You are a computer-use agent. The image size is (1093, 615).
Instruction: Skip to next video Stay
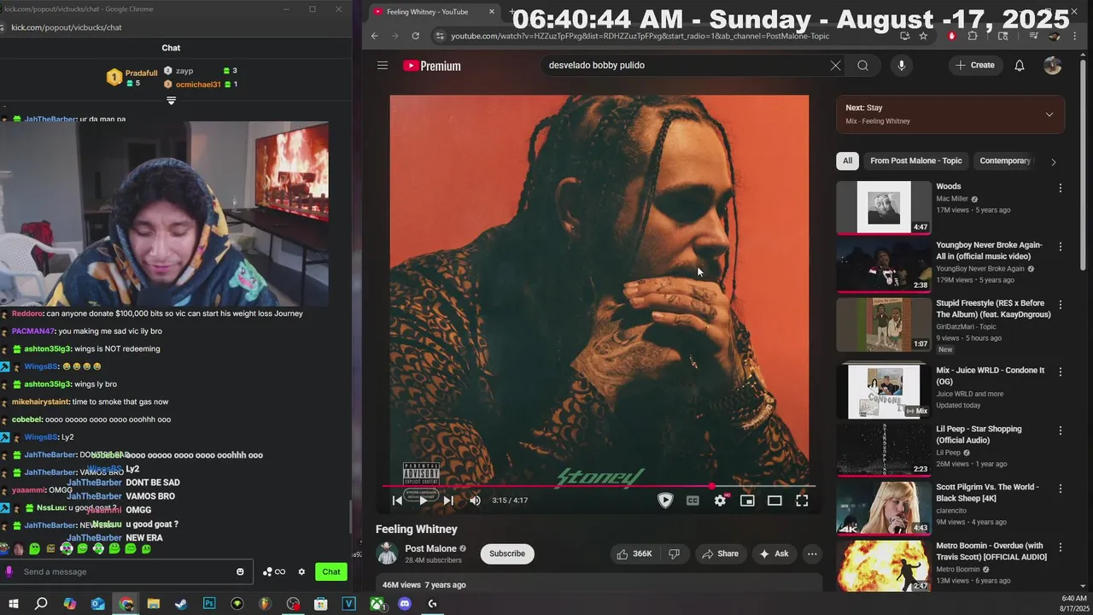coord(448,501)
